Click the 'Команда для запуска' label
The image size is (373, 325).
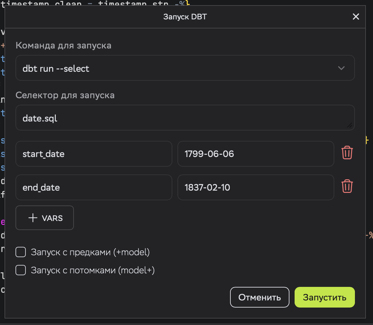pos(64,46)
